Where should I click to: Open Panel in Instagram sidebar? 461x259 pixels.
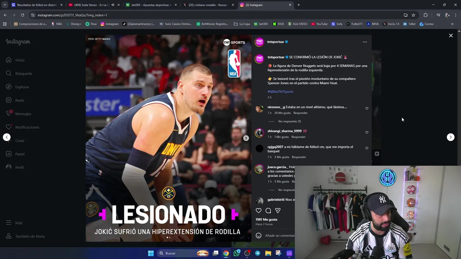15,154
